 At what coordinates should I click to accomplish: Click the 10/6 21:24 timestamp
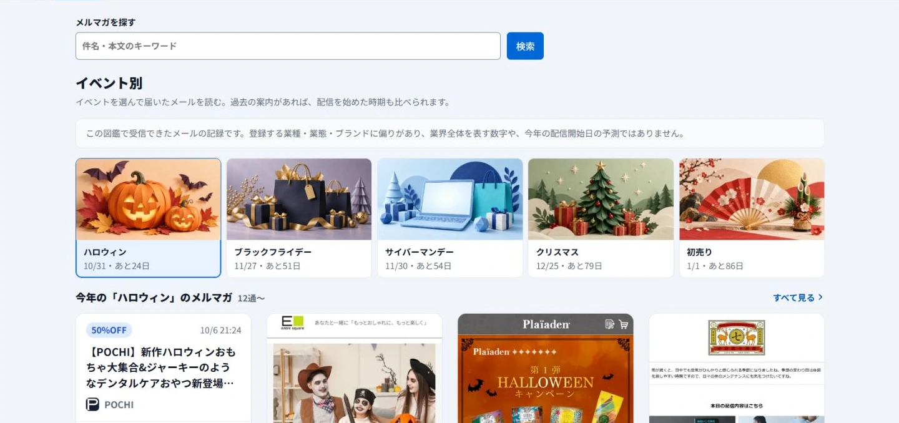click(x=220, y=331)
